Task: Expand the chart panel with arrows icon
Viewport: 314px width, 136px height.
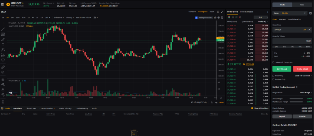Action: click(x=222, y=12)
